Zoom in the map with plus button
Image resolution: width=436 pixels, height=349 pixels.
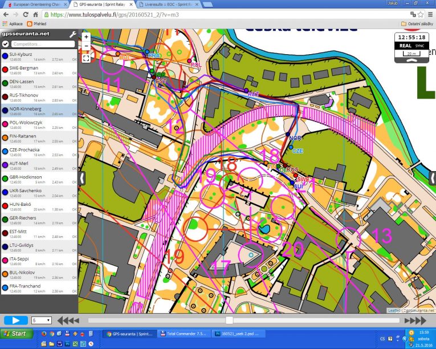[x=86, y=37]
